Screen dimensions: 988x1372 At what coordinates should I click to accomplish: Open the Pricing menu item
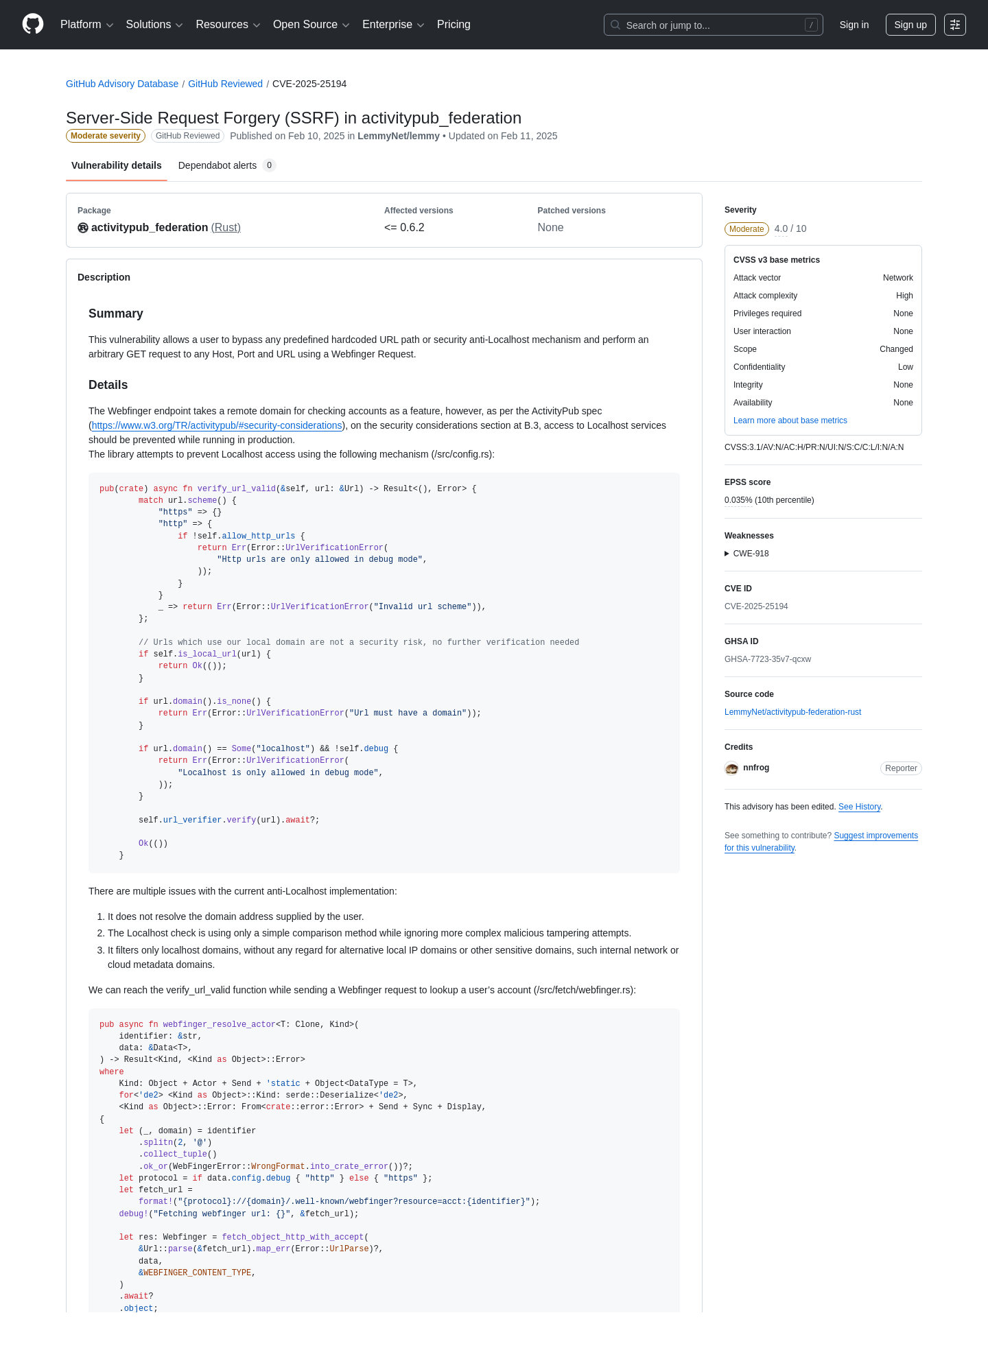[454, 25]
